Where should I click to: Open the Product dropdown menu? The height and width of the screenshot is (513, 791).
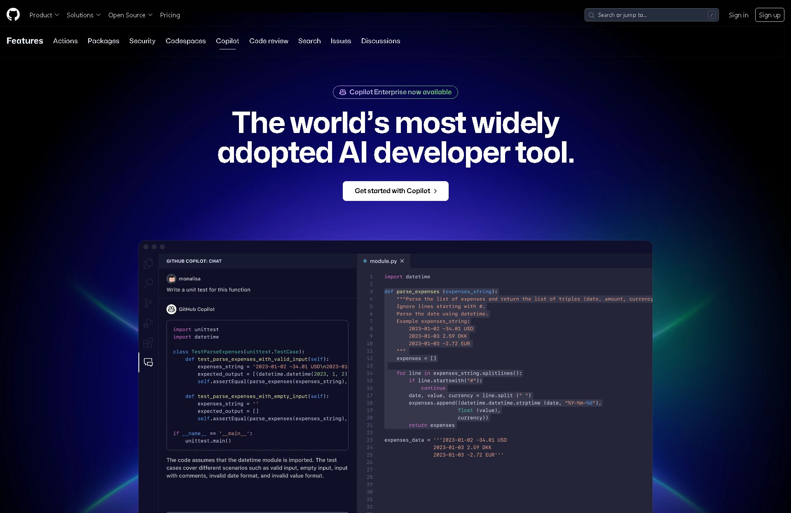click(44, 15)
